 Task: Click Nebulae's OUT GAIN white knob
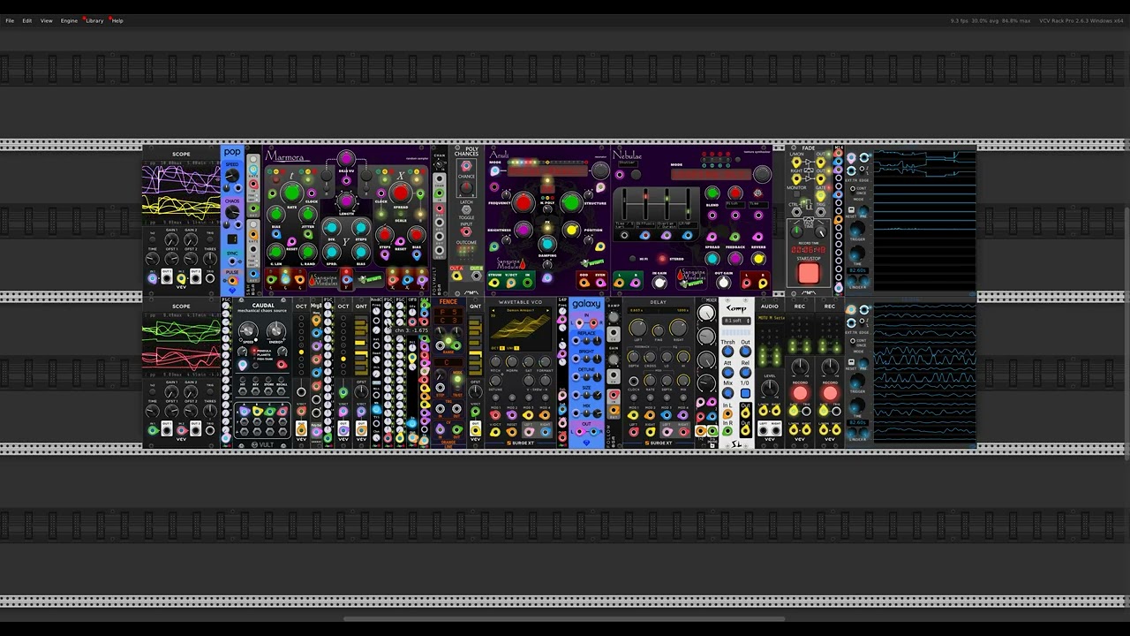[x=724, y=283]
